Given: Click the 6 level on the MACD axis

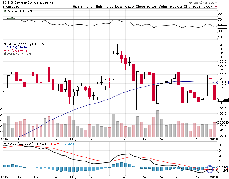Looking at the screenshot, I should tap(220, 150).
